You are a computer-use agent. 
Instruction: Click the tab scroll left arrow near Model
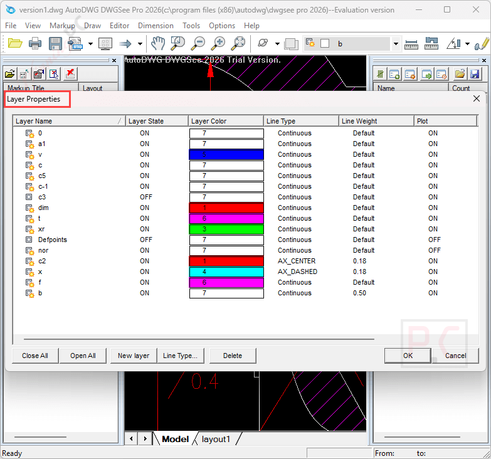coord(132,439)
